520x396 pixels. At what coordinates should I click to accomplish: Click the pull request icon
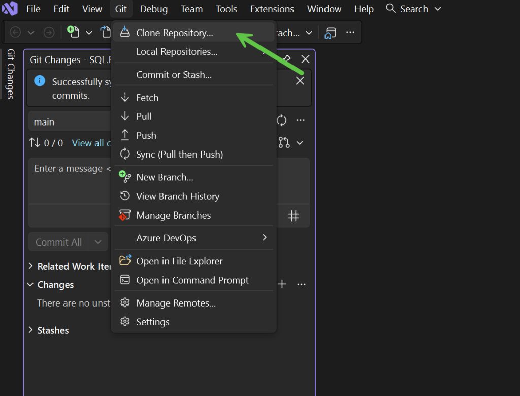click(x=284, y=143)
